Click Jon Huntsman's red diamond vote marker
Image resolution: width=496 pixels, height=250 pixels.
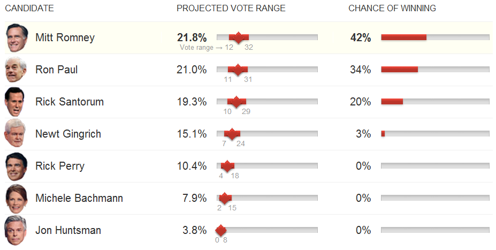point(220,230)
